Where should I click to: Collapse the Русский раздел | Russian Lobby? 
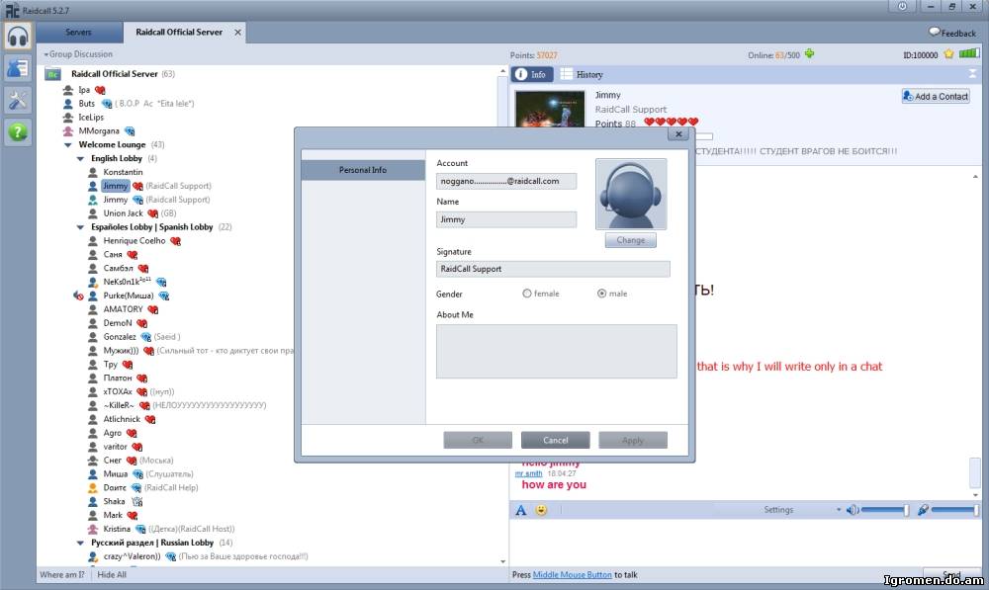click(80, 543)
